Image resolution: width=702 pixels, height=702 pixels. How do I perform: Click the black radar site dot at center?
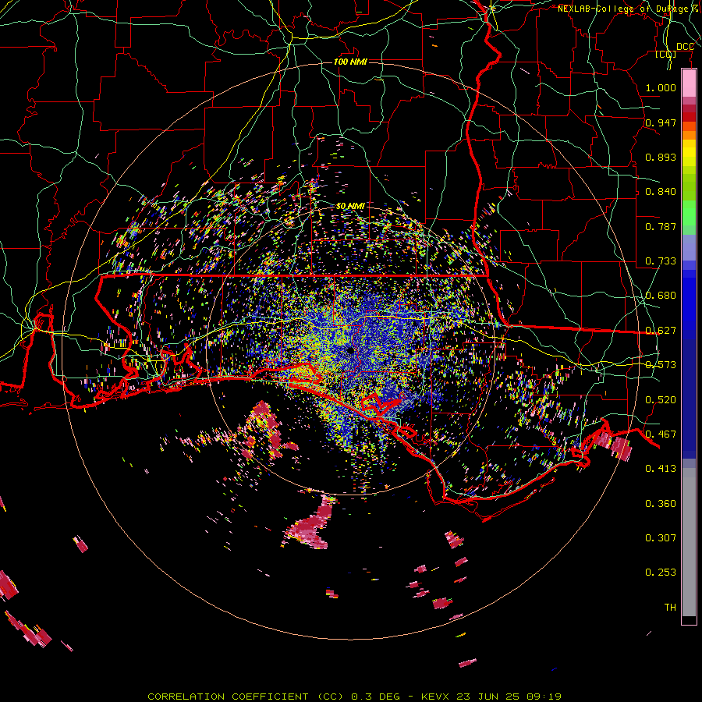tap(350, 350)
